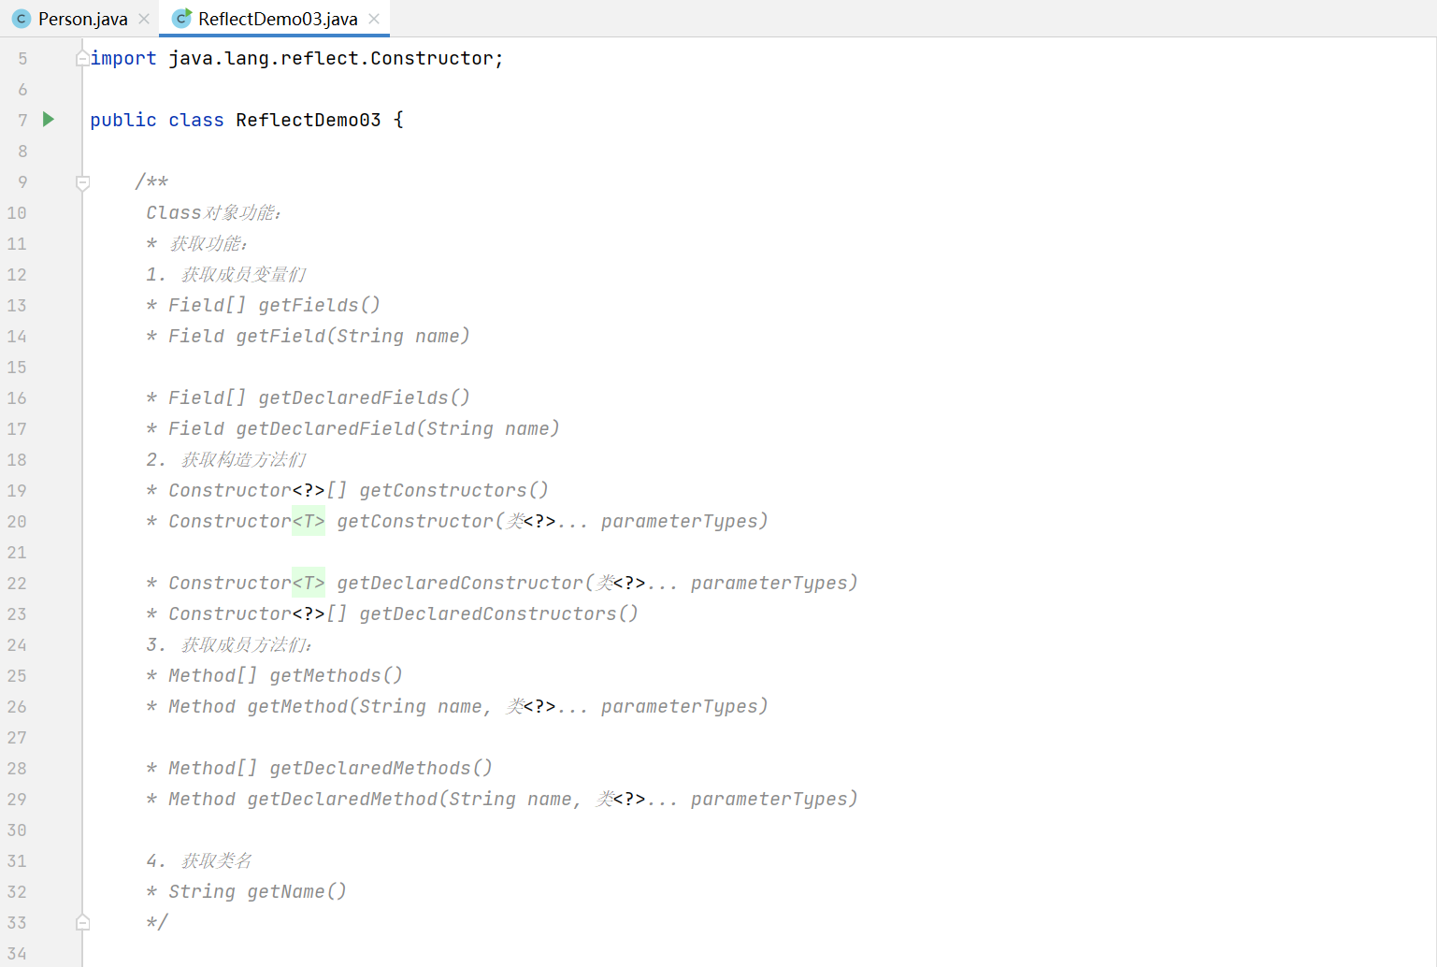Click the Person.java class file icon
Viewport: 1437px width, 967px height.
tap(22, 19)
